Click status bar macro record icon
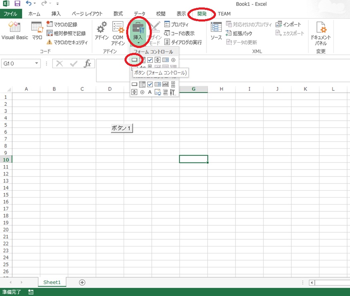Viewport: 350px width, 296px height. 31,292
